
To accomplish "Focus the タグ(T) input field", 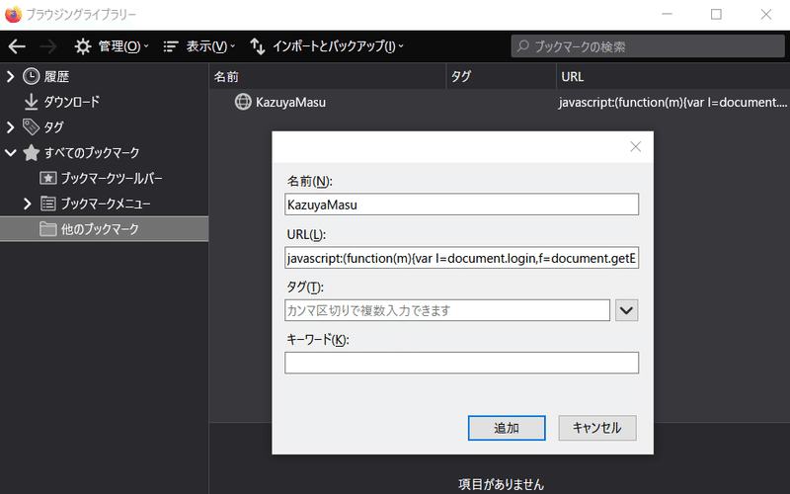I will pyautogui.click(x=447, y=310).
